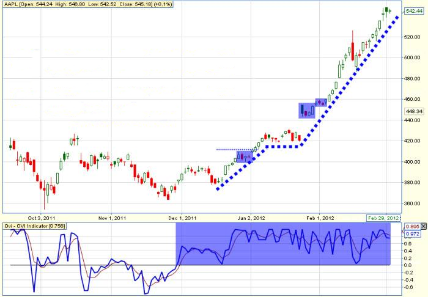Click the 420.00 price axis label

point(412,141)
